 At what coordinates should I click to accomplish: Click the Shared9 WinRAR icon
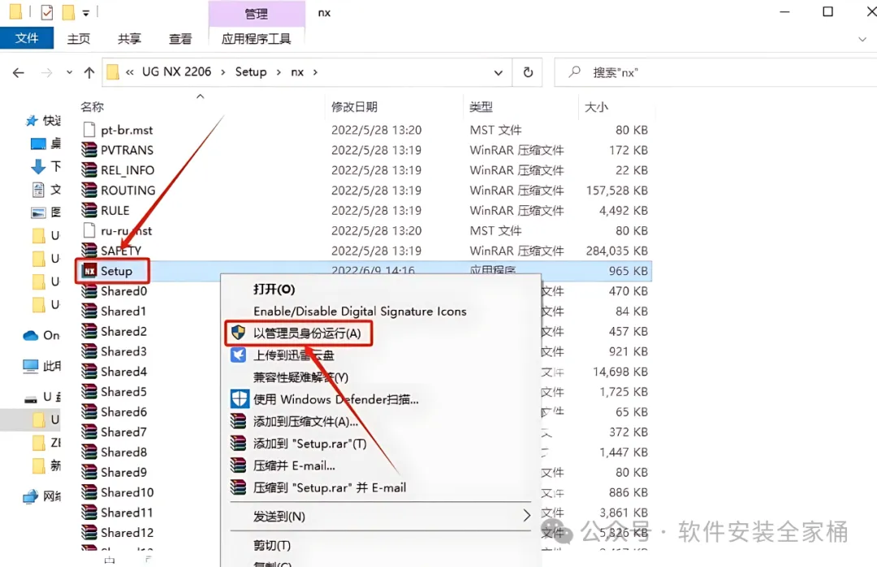[89, 472]
